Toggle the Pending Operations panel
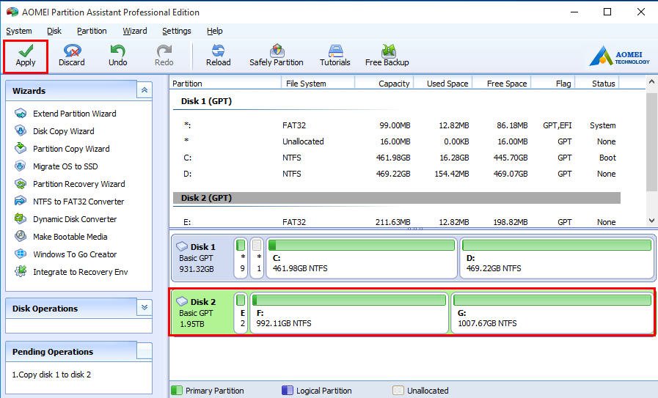Screen dimensions: 658x398 [x=145, y=351]
